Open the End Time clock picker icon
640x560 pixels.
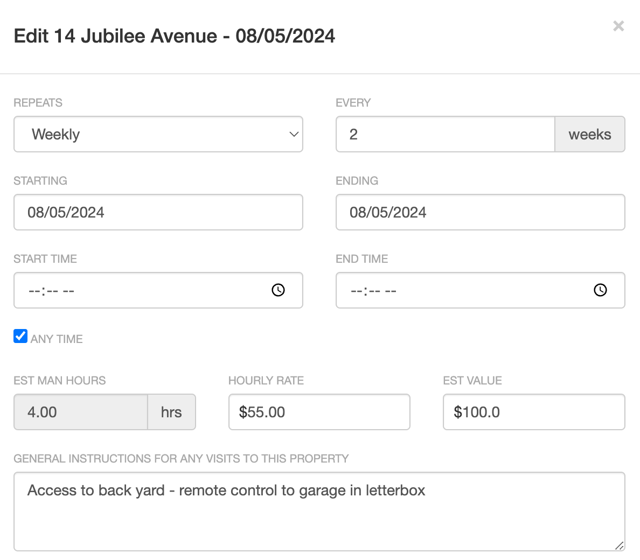(601, 290)
